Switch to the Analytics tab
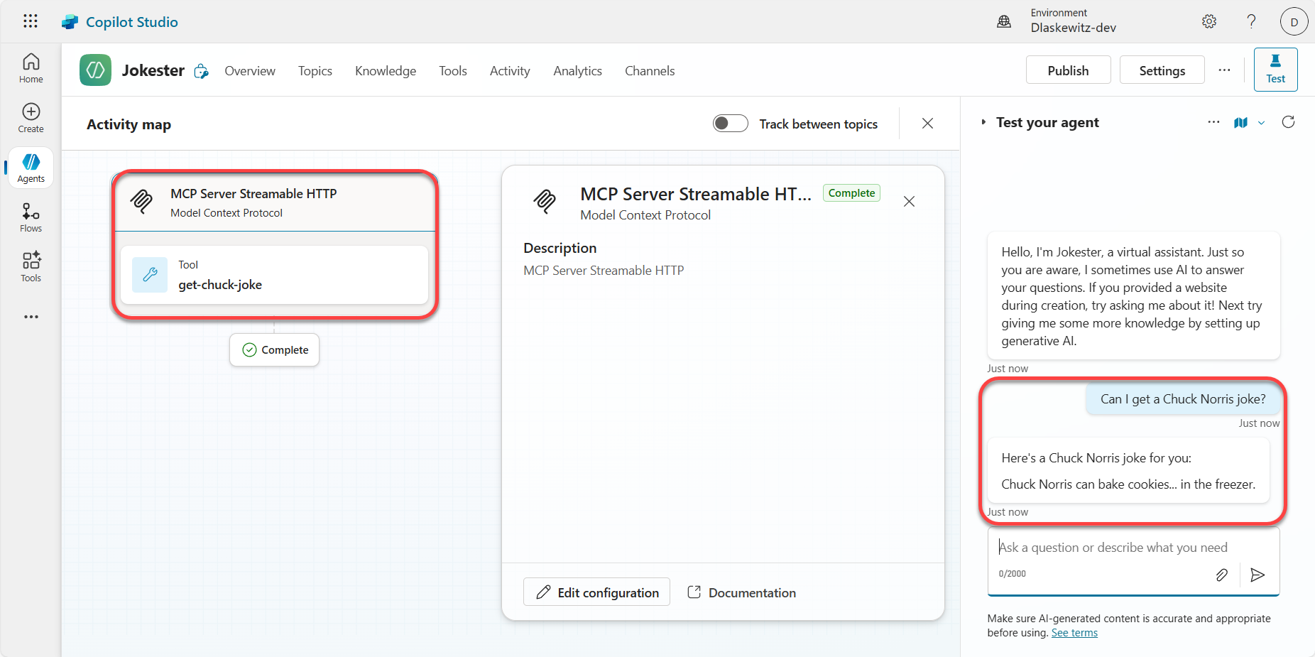The width and height of the screenshot is (1315, 657). 577,71
